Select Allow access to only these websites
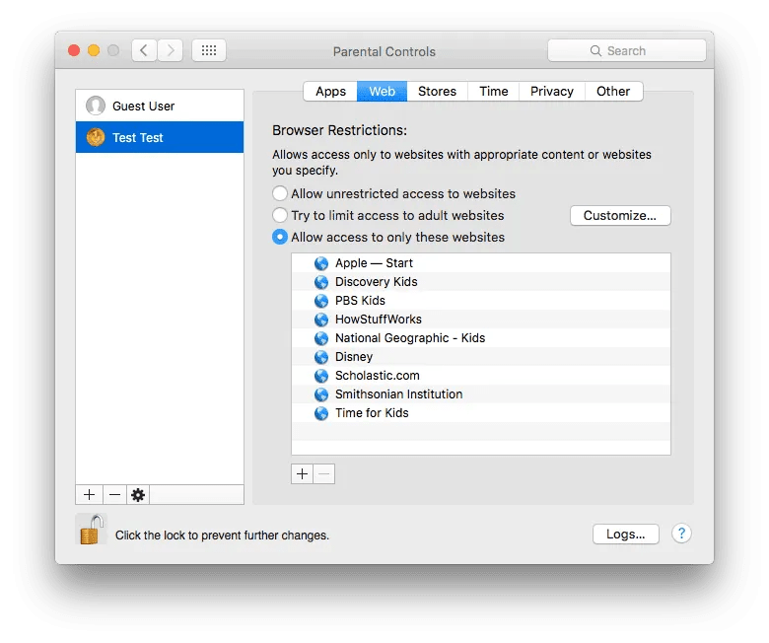This screenshot has width=769, height=643. pyautogui.click(x=280, y=237)
